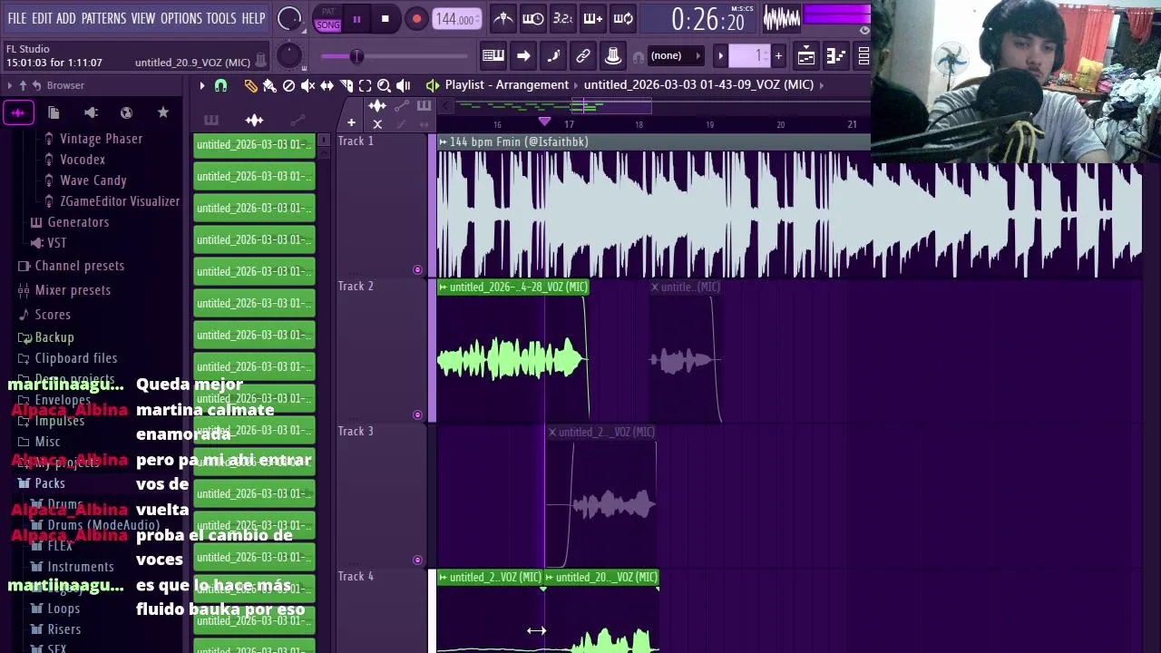
Task: Select the Delete tool in playlist
Action: tap(288, 85)
